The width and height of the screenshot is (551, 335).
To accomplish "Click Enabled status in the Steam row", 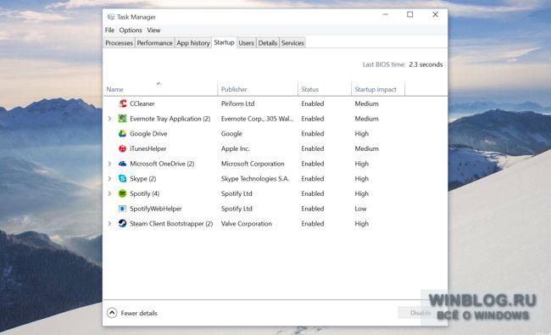I will coord(313,223).
